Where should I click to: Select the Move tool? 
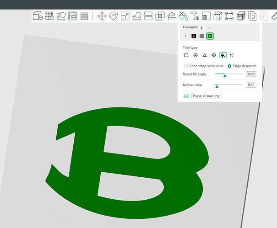pos(102,16)
